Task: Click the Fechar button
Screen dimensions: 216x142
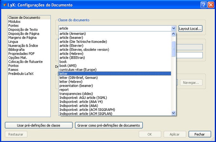Action: click(x=200, y=134)
